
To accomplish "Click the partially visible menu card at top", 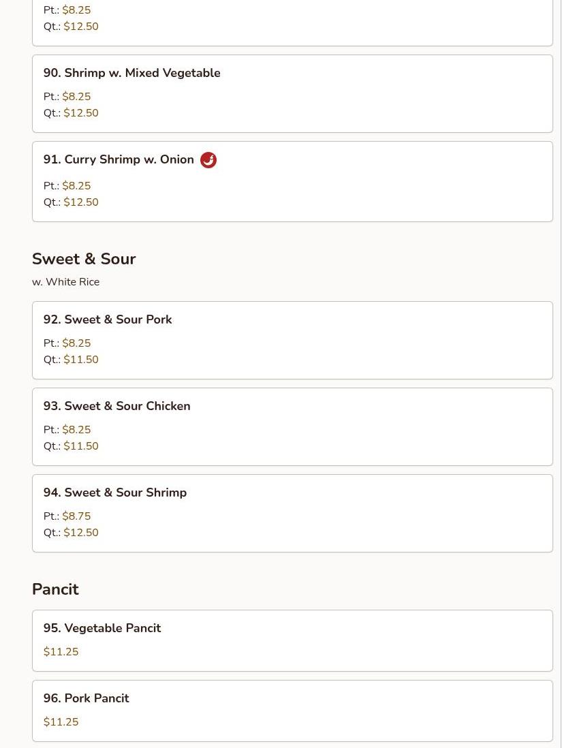I will [x=292, y=23].
